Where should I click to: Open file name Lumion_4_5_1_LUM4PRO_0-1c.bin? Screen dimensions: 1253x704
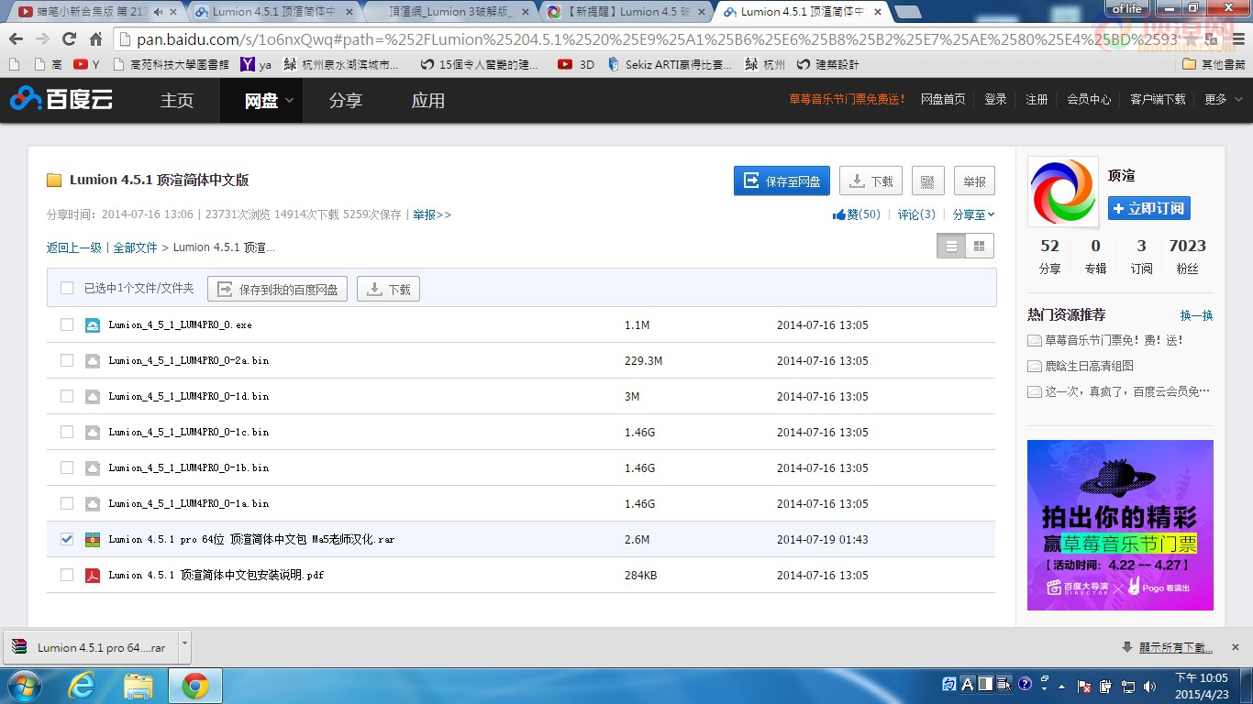click(188, 432)
